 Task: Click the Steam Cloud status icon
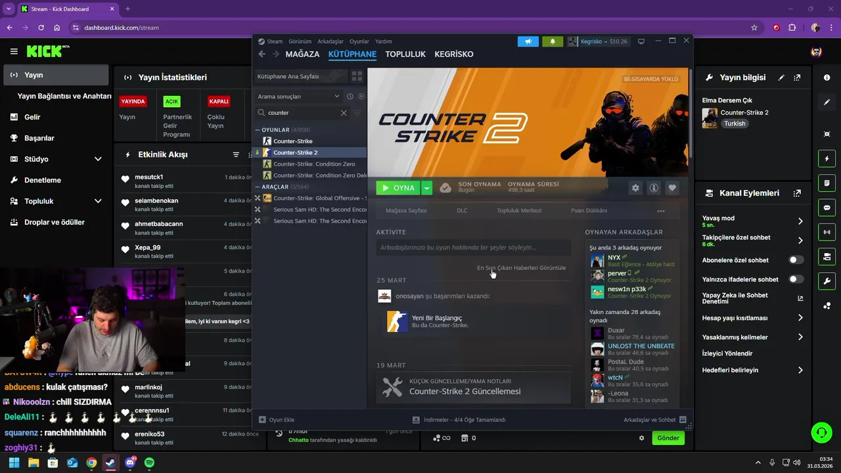445,188
